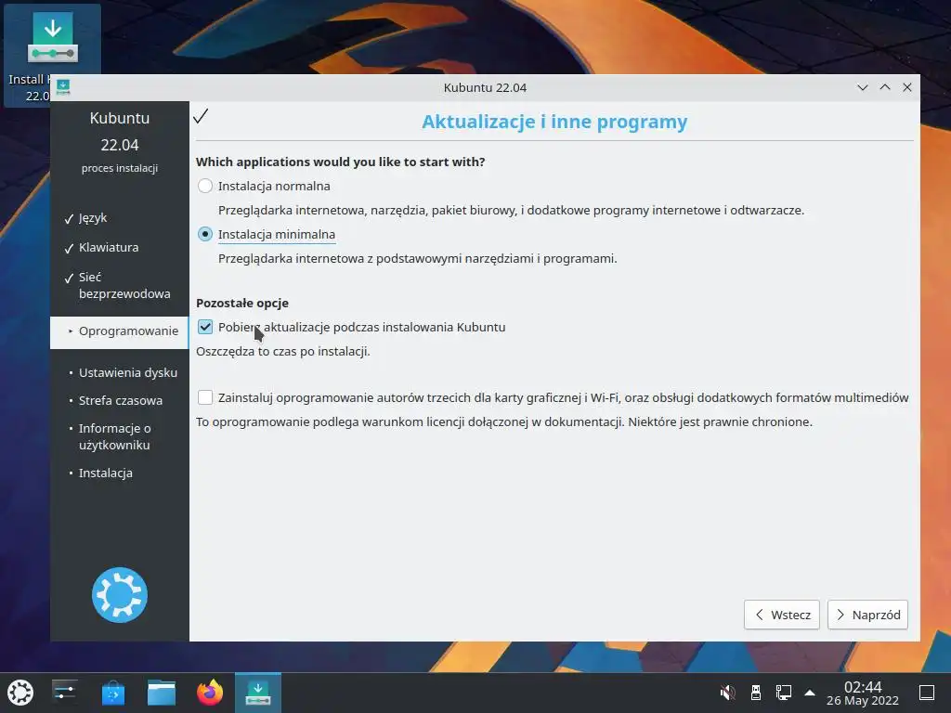Go back with the Wstecz button
Viewport: 951px width, 713px height.
(x=782, y=615)
